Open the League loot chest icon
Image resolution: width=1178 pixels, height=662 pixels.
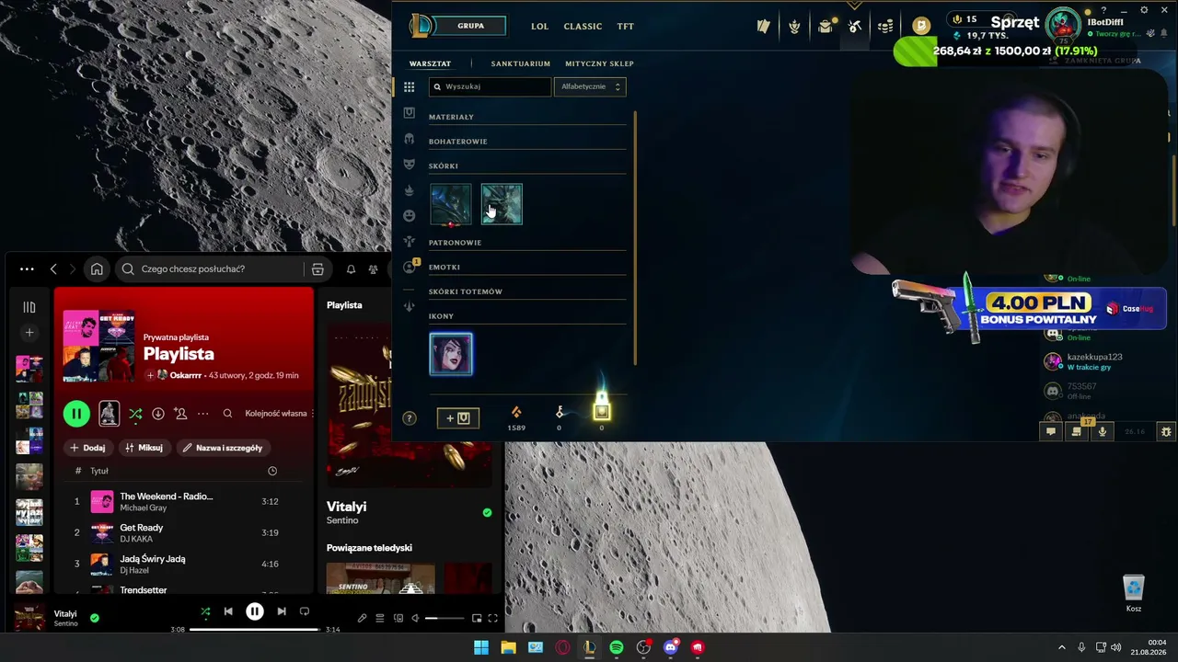tap(826, 26)
